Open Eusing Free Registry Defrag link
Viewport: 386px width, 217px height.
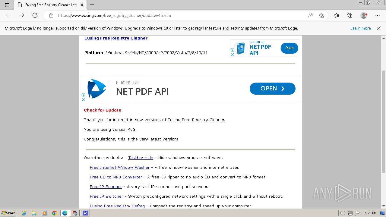coord(117,206)
